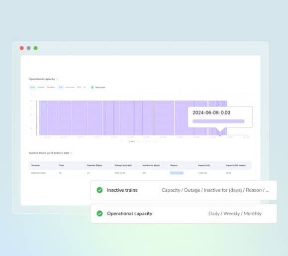Select the Daily granularity tab
Screen dimensions: 288x256
pos(32,87)
